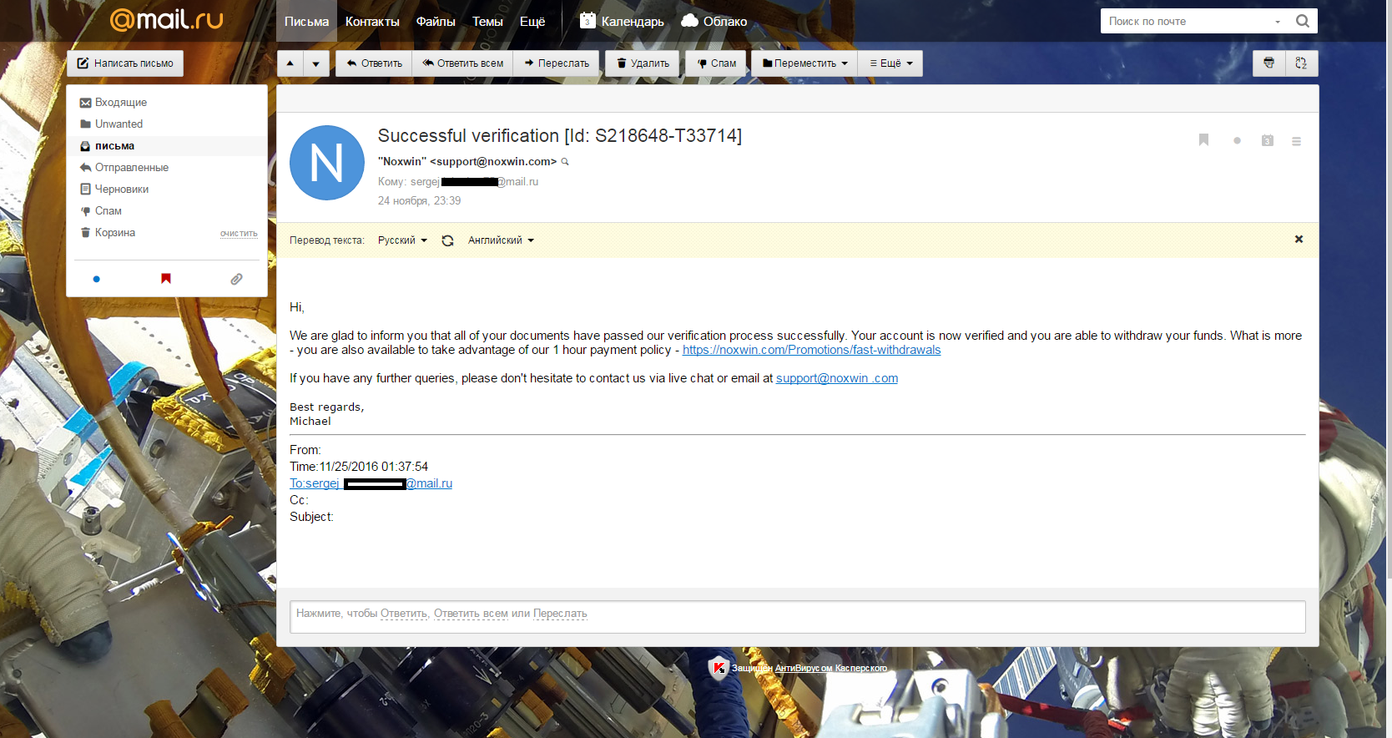
Task: Delete message with Удалить button
Action: 643,63
